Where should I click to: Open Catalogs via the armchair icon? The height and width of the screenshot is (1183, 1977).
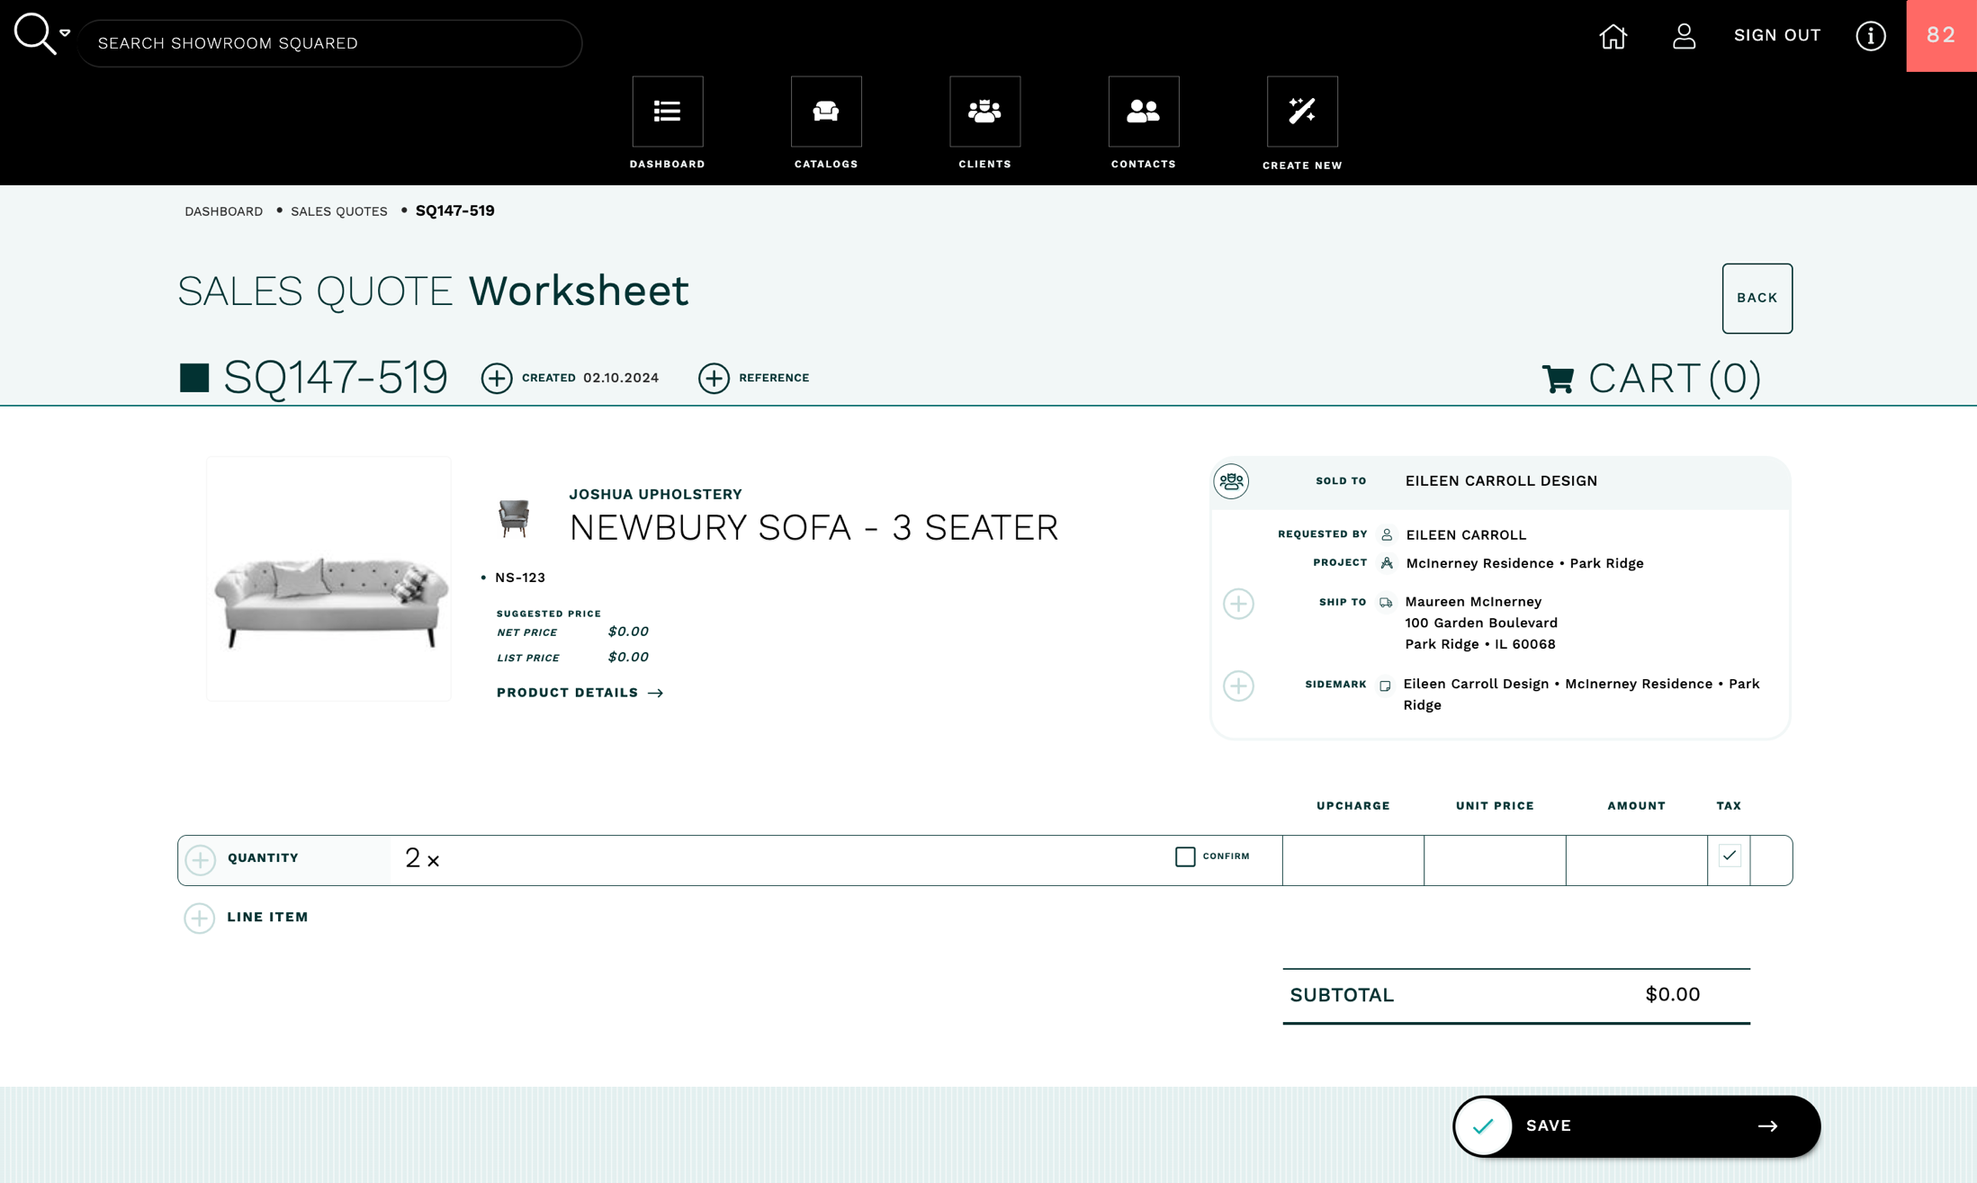coord(825,112)
